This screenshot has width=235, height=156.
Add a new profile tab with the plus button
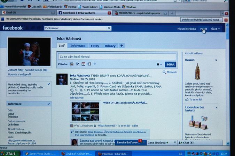pyautogui.click(x=122, y=46)
